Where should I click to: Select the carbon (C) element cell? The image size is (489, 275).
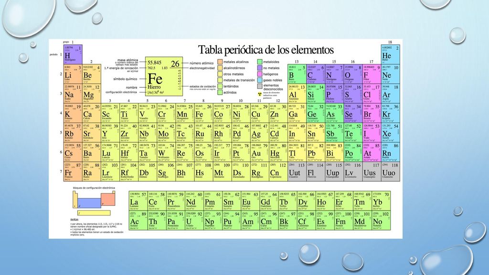coord(316,74)
